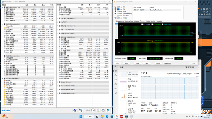This screenshot has width=212, height=119.
Task: Open Task View from taskbar
Action: click(x=97, y=117)
